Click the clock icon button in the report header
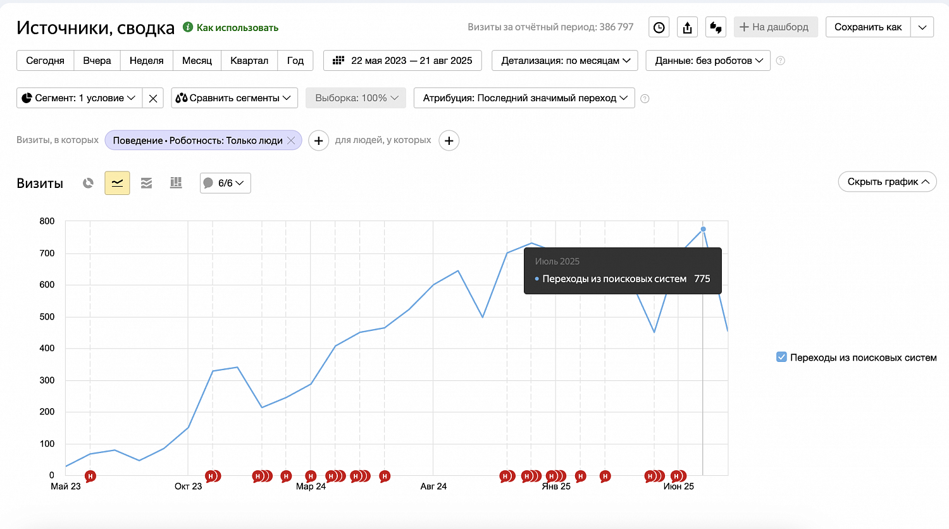949x529 pixels. click(659, 27)
